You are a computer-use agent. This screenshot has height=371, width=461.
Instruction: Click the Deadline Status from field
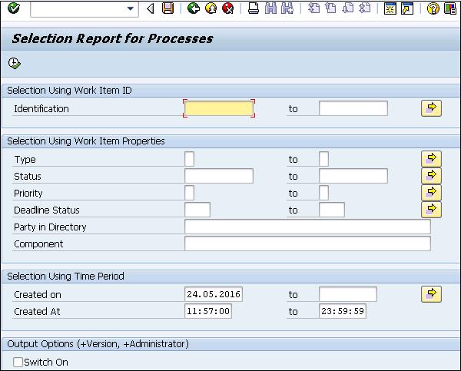coord(197,210)
